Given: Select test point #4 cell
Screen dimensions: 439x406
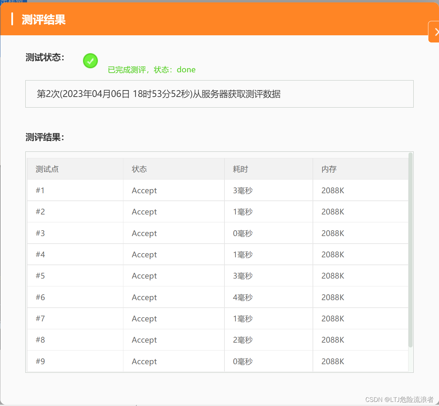Looking at the screenshot, I should point(75,255).
